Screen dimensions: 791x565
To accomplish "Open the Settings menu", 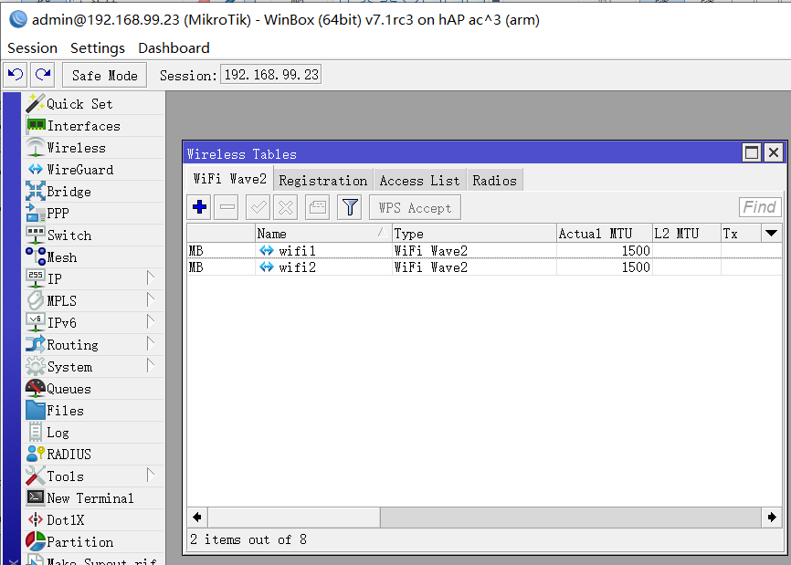I will (x=98, y=47).
